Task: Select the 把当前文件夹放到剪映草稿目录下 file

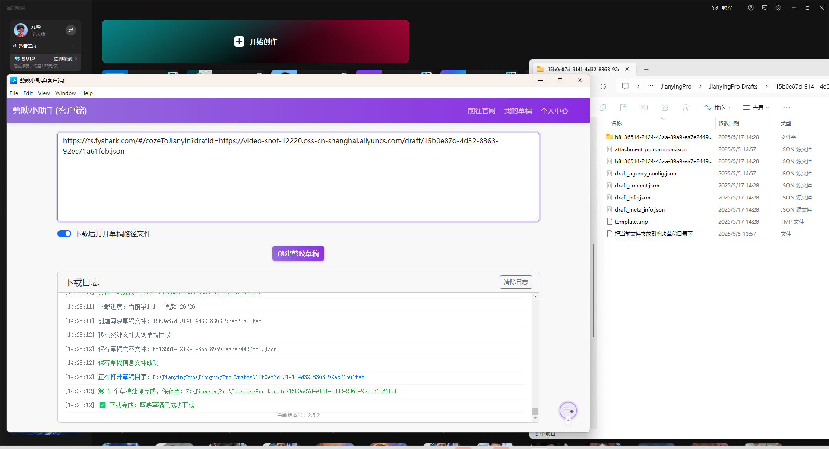Action: click(654, 234)
